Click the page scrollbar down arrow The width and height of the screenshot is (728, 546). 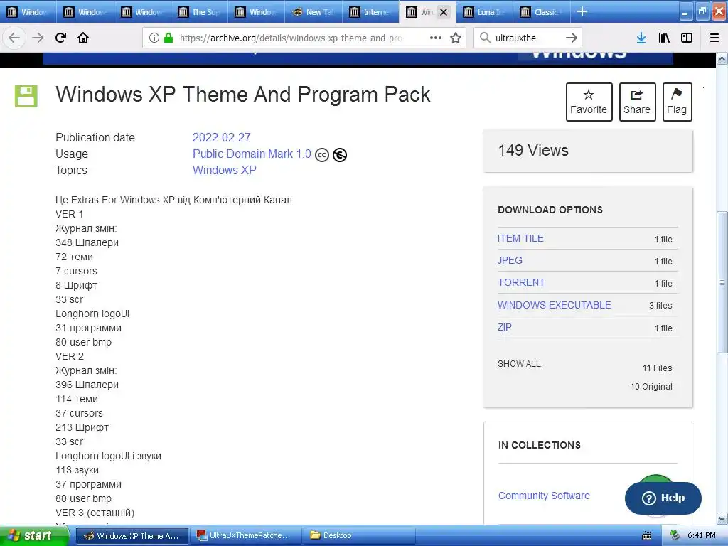(722, 518)
